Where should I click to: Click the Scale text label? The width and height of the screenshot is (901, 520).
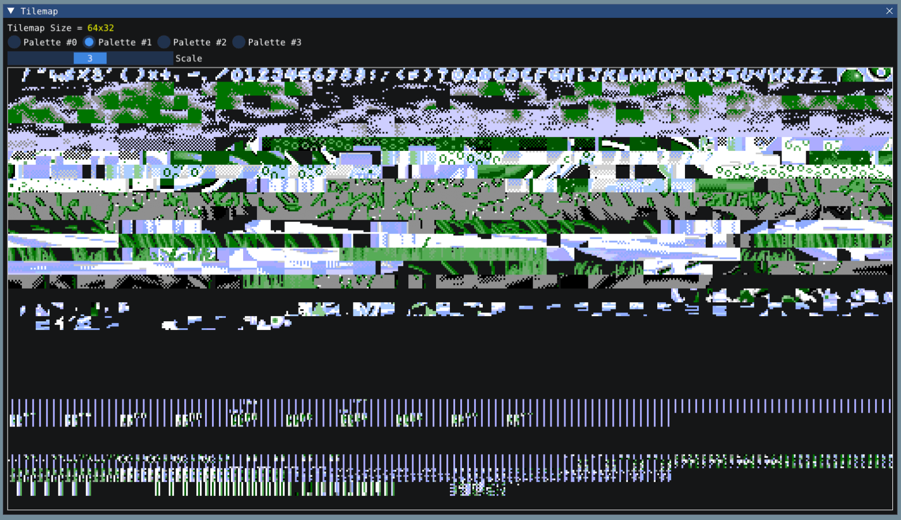188,58
